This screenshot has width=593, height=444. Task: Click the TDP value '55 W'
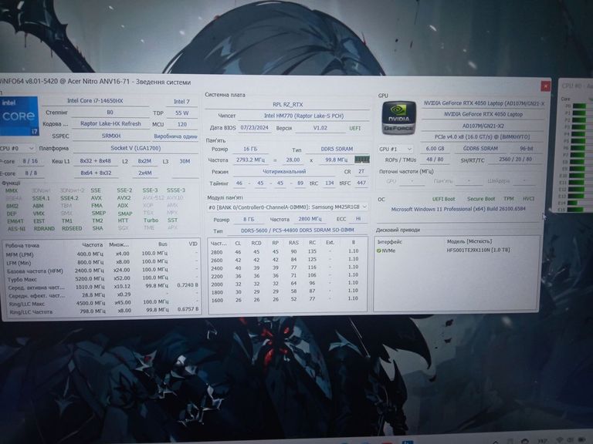pyautogui.click(x=182, y=113)
